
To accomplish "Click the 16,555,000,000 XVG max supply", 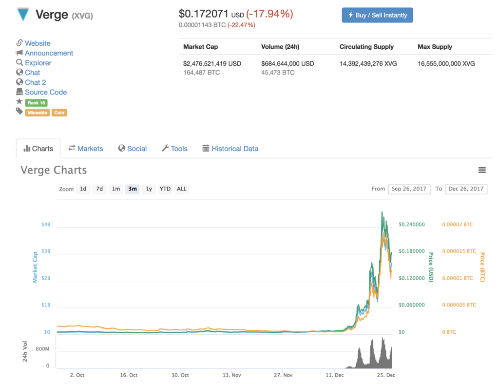I will coord(446,64).
